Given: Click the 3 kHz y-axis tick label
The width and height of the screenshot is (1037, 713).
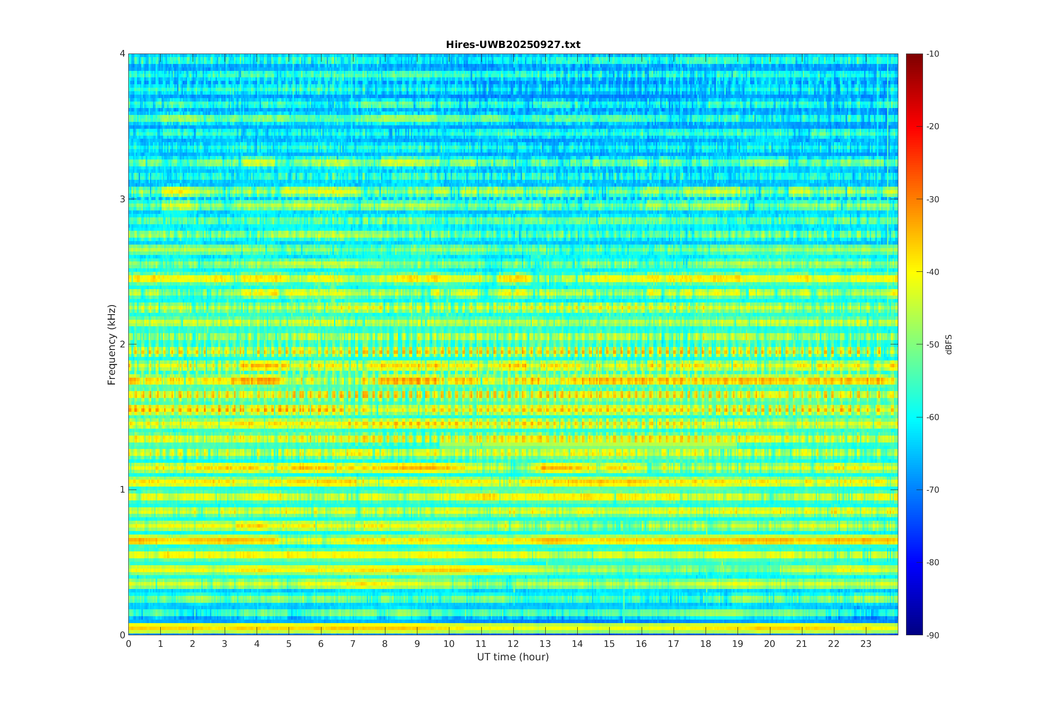Looking at the screenshot, I should click(x=122, y=199).
